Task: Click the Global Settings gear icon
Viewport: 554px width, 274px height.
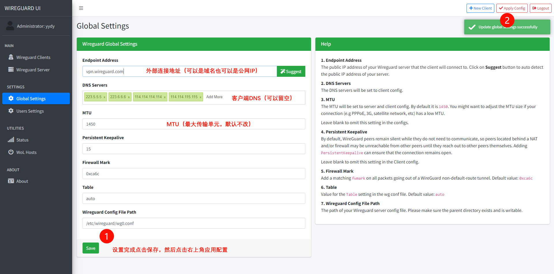Action: [11, 98]
